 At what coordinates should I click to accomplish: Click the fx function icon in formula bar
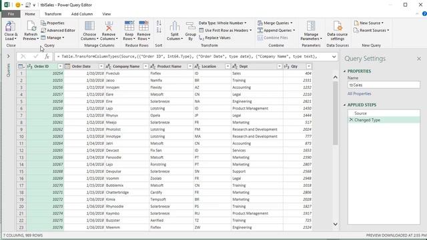tap(47, 57)
